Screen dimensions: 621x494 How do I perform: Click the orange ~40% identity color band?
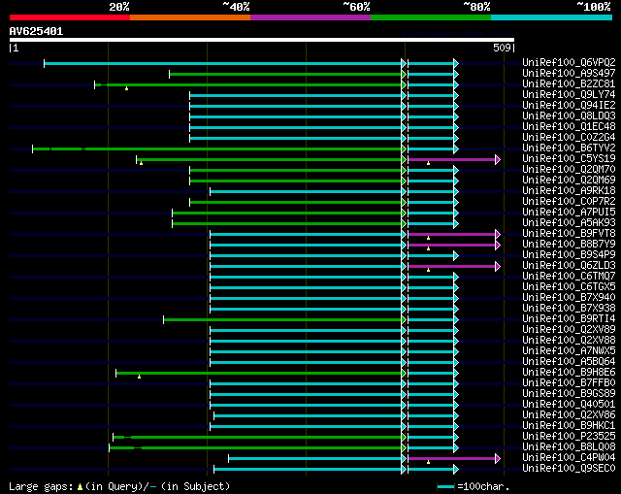[190, 17]
